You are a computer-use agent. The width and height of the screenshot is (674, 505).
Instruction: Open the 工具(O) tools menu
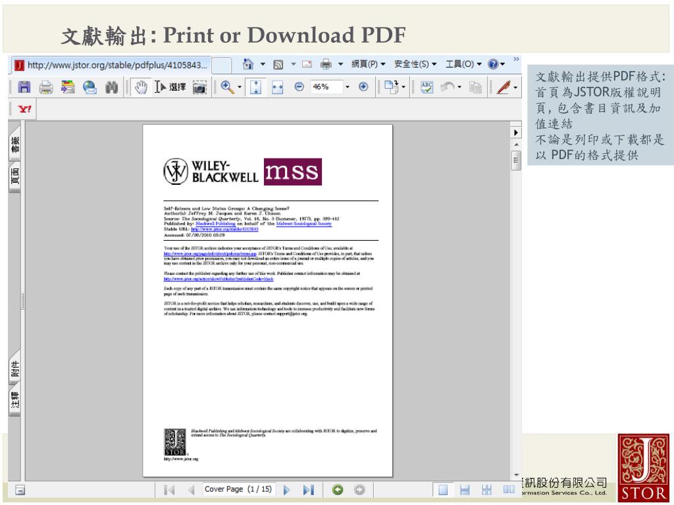(463, 64)
